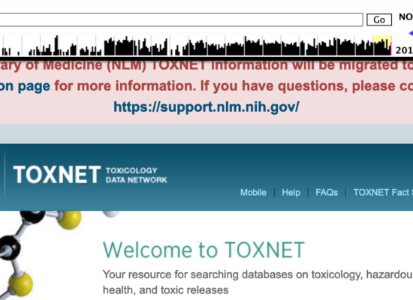The image size is (413, 300).
Task: Open the TOXNET Fact Sheet link
Action: pyautogui.click(x=383, y=192)
